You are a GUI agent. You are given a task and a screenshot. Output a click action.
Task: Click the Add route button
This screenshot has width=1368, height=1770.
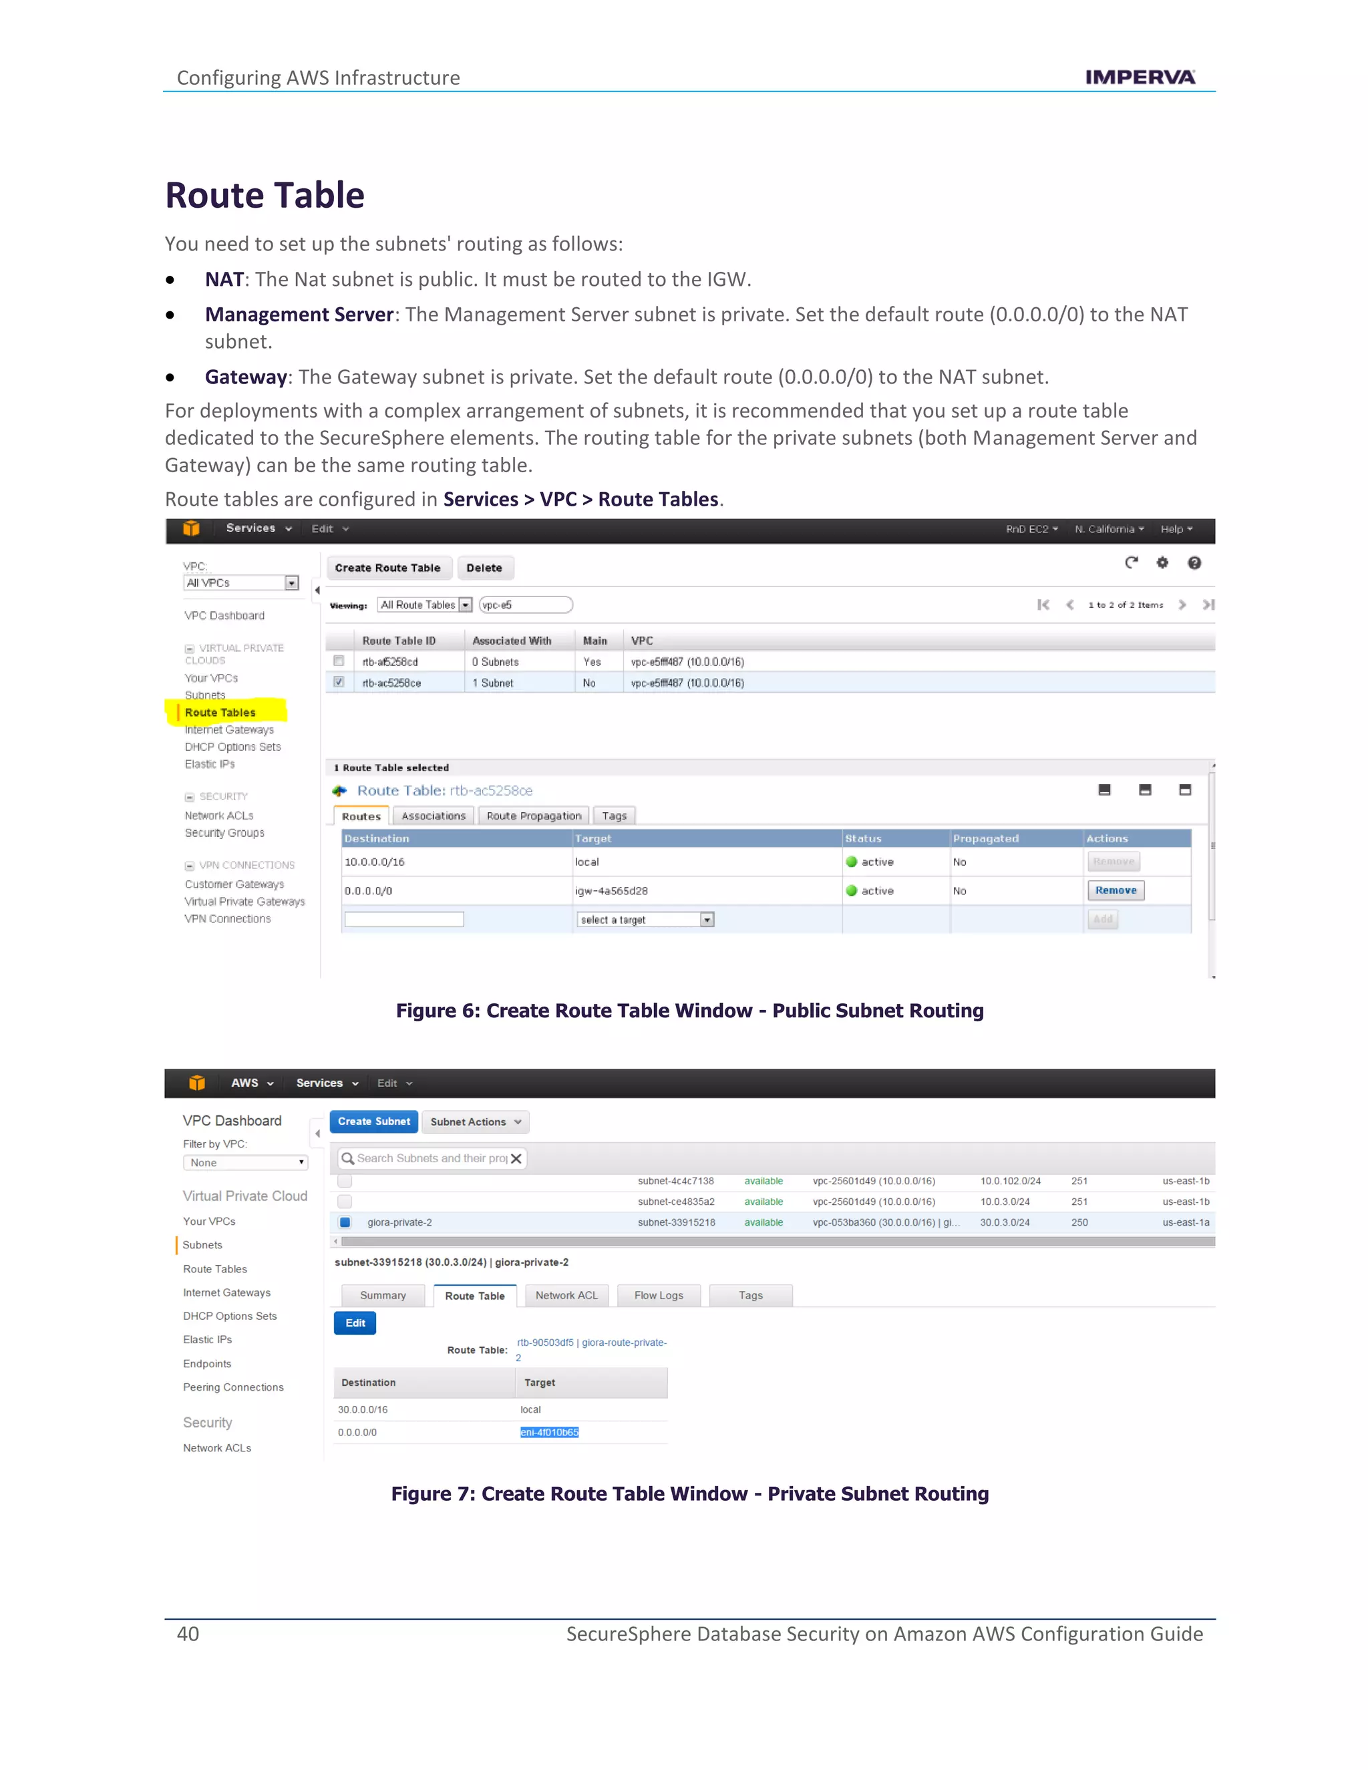(1103, 919)
